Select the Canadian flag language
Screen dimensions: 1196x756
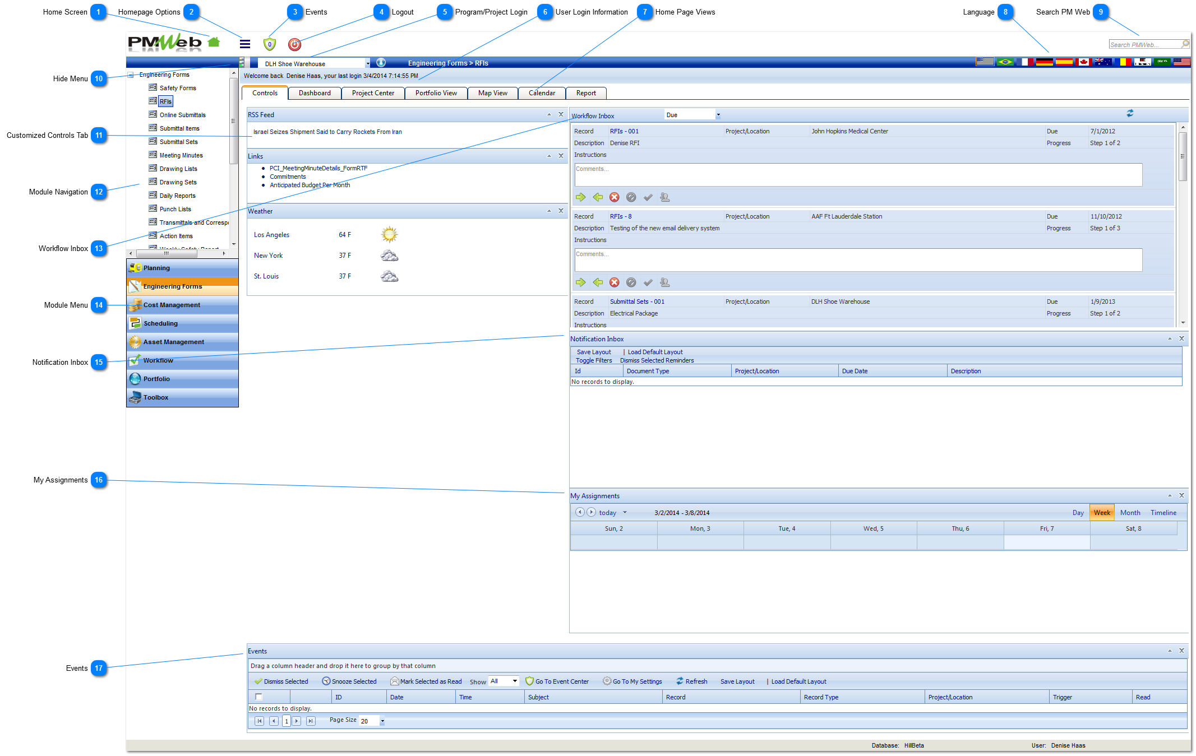pos(1083,62)
